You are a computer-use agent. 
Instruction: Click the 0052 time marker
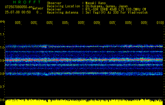(34, 23)
